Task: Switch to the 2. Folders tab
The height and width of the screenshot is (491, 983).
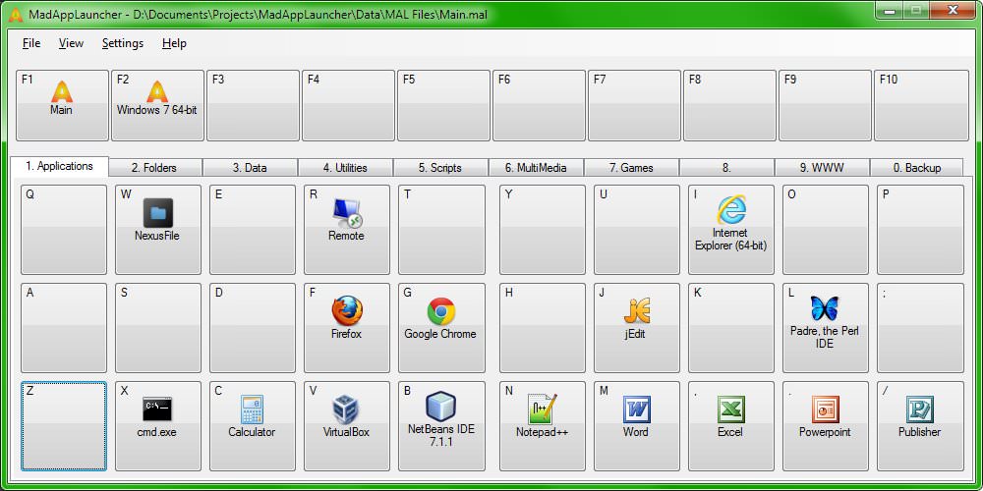Action: pos(154,168)
